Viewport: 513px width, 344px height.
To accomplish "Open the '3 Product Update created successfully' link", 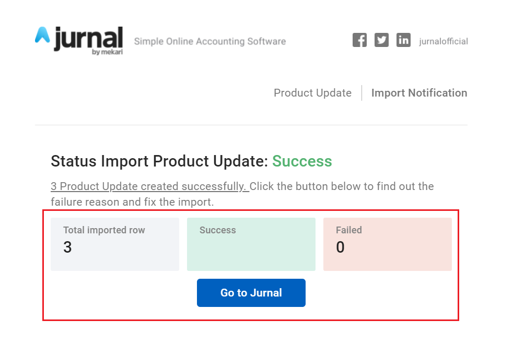I will click(x=150, y=186).
